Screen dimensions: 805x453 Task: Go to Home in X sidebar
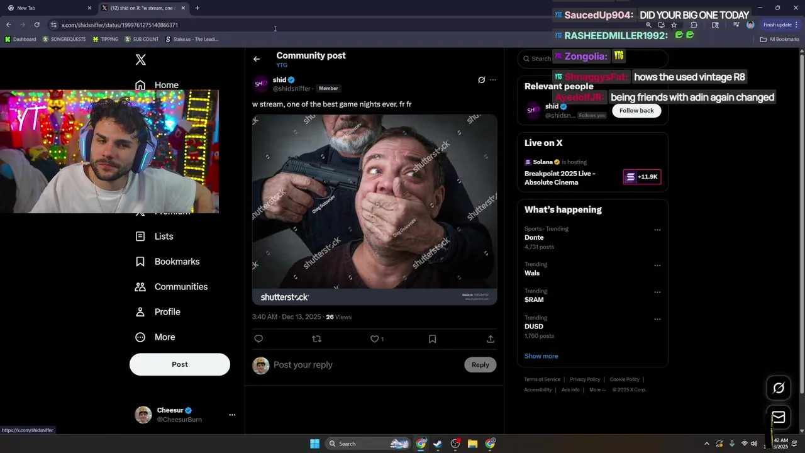[157, 85]
